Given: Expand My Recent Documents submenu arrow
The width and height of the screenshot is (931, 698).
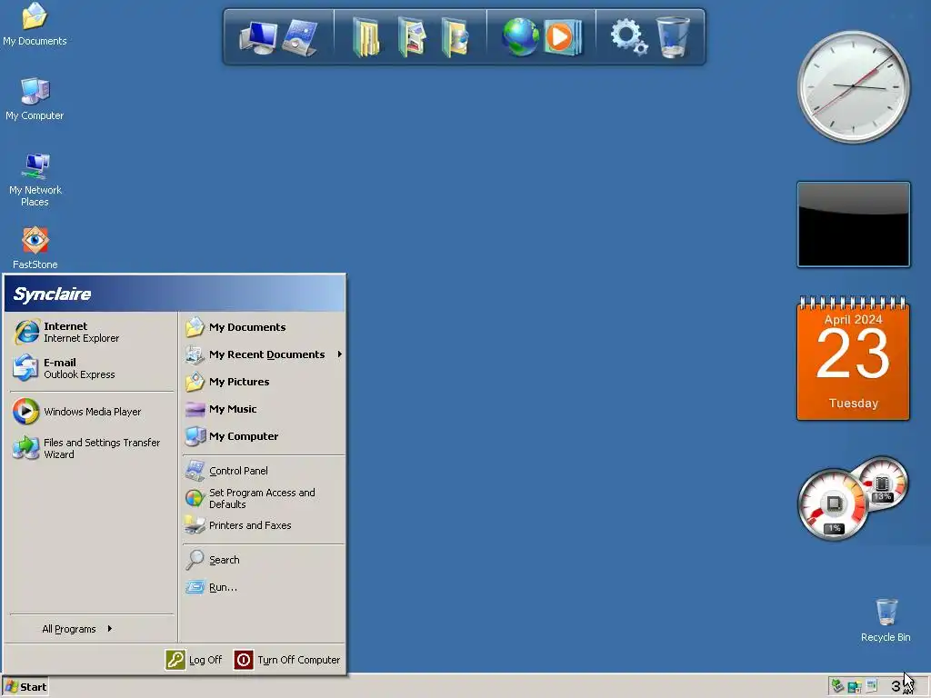Looking at the screenshot, I should pyautogui.click(x=340, y=354).
